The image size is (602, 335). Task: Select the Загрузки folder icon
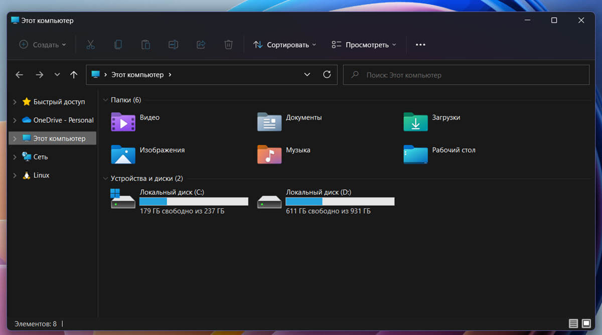click(415, 122)
